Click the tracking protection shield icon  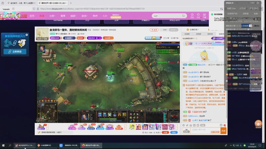[34, 9]
